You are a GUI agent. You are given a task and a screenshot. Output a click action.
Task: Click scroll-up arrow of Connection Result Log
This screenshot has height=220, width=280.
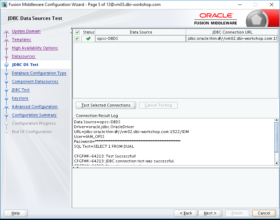[277, 120]
